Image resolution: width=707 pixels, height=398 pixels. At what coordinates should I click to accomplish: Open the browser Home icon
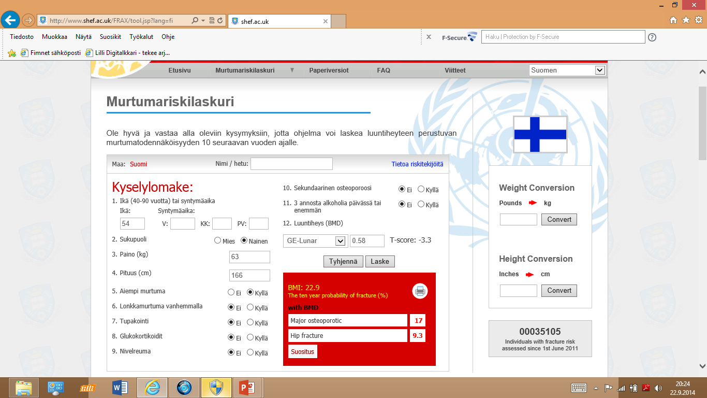(x=673, y=20)
